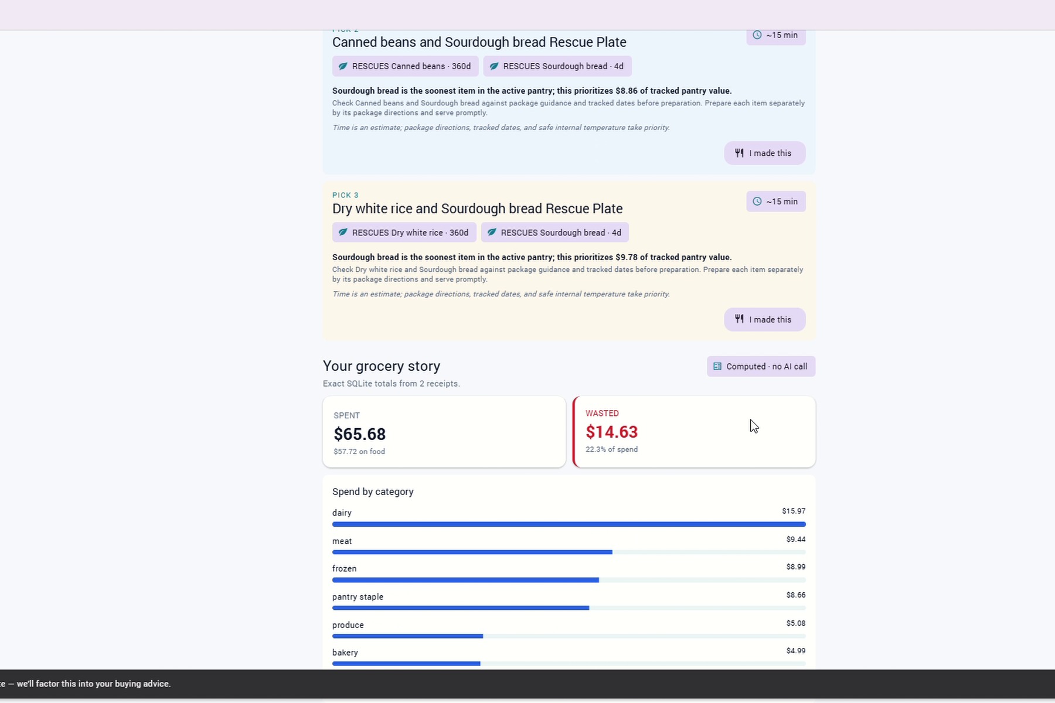Click the meat category spend bar
Viewport: 1055px width, 703px height.
569,552
